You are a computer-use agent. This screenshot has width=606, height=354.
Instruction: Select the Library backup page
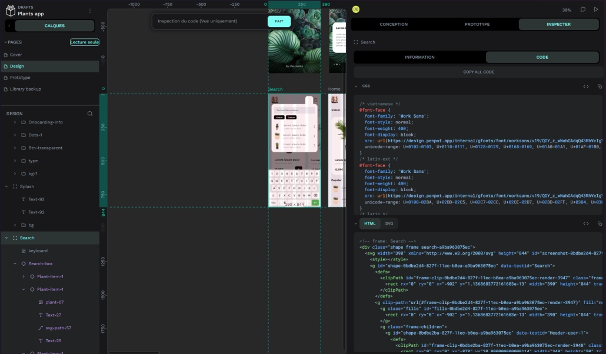25,89
